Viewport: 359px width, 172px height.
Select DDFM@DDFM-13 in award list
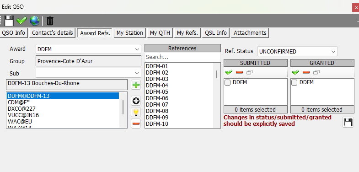(63, 96)
